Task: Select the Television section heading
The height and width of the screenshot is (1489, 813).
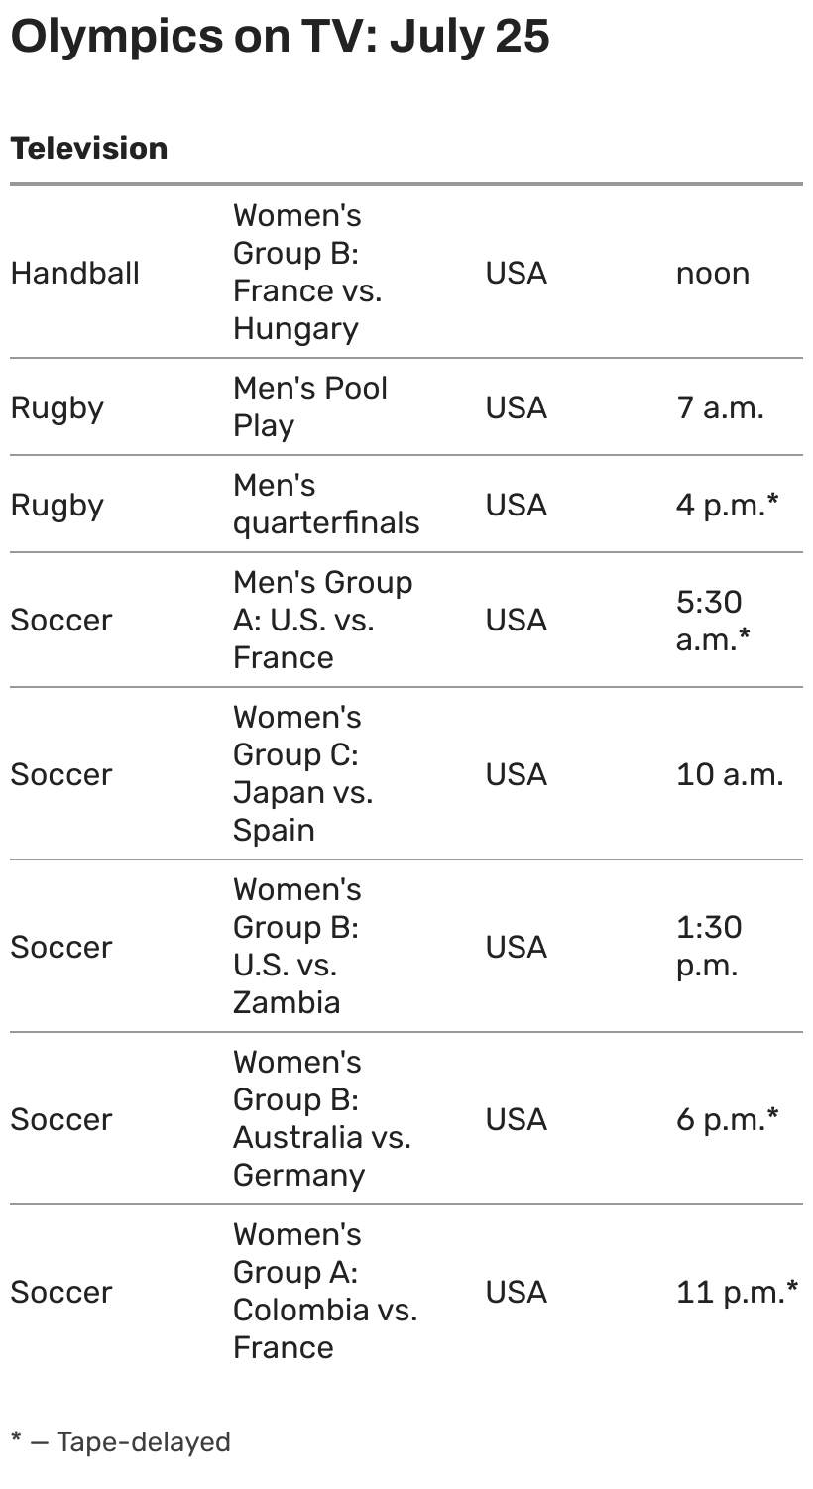Action: tap(89, 148)
